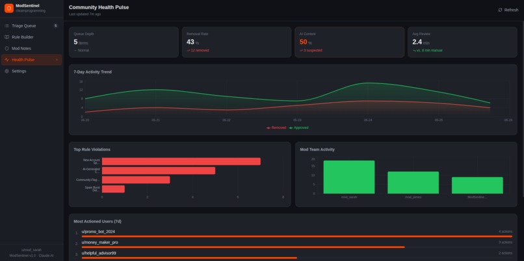Viewport: 524px width, 261px height.
Task: Click the u/promo_bot_2024 progress bar
Action: click(x=296, y=236)
